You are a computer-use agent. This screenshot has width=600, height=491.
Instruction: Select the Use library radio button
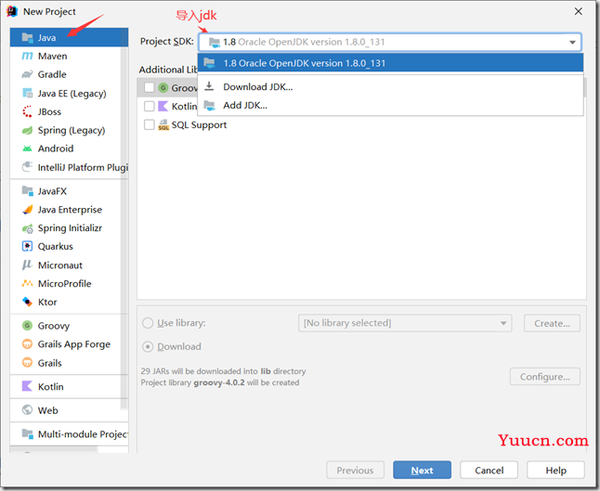[148, 323]
